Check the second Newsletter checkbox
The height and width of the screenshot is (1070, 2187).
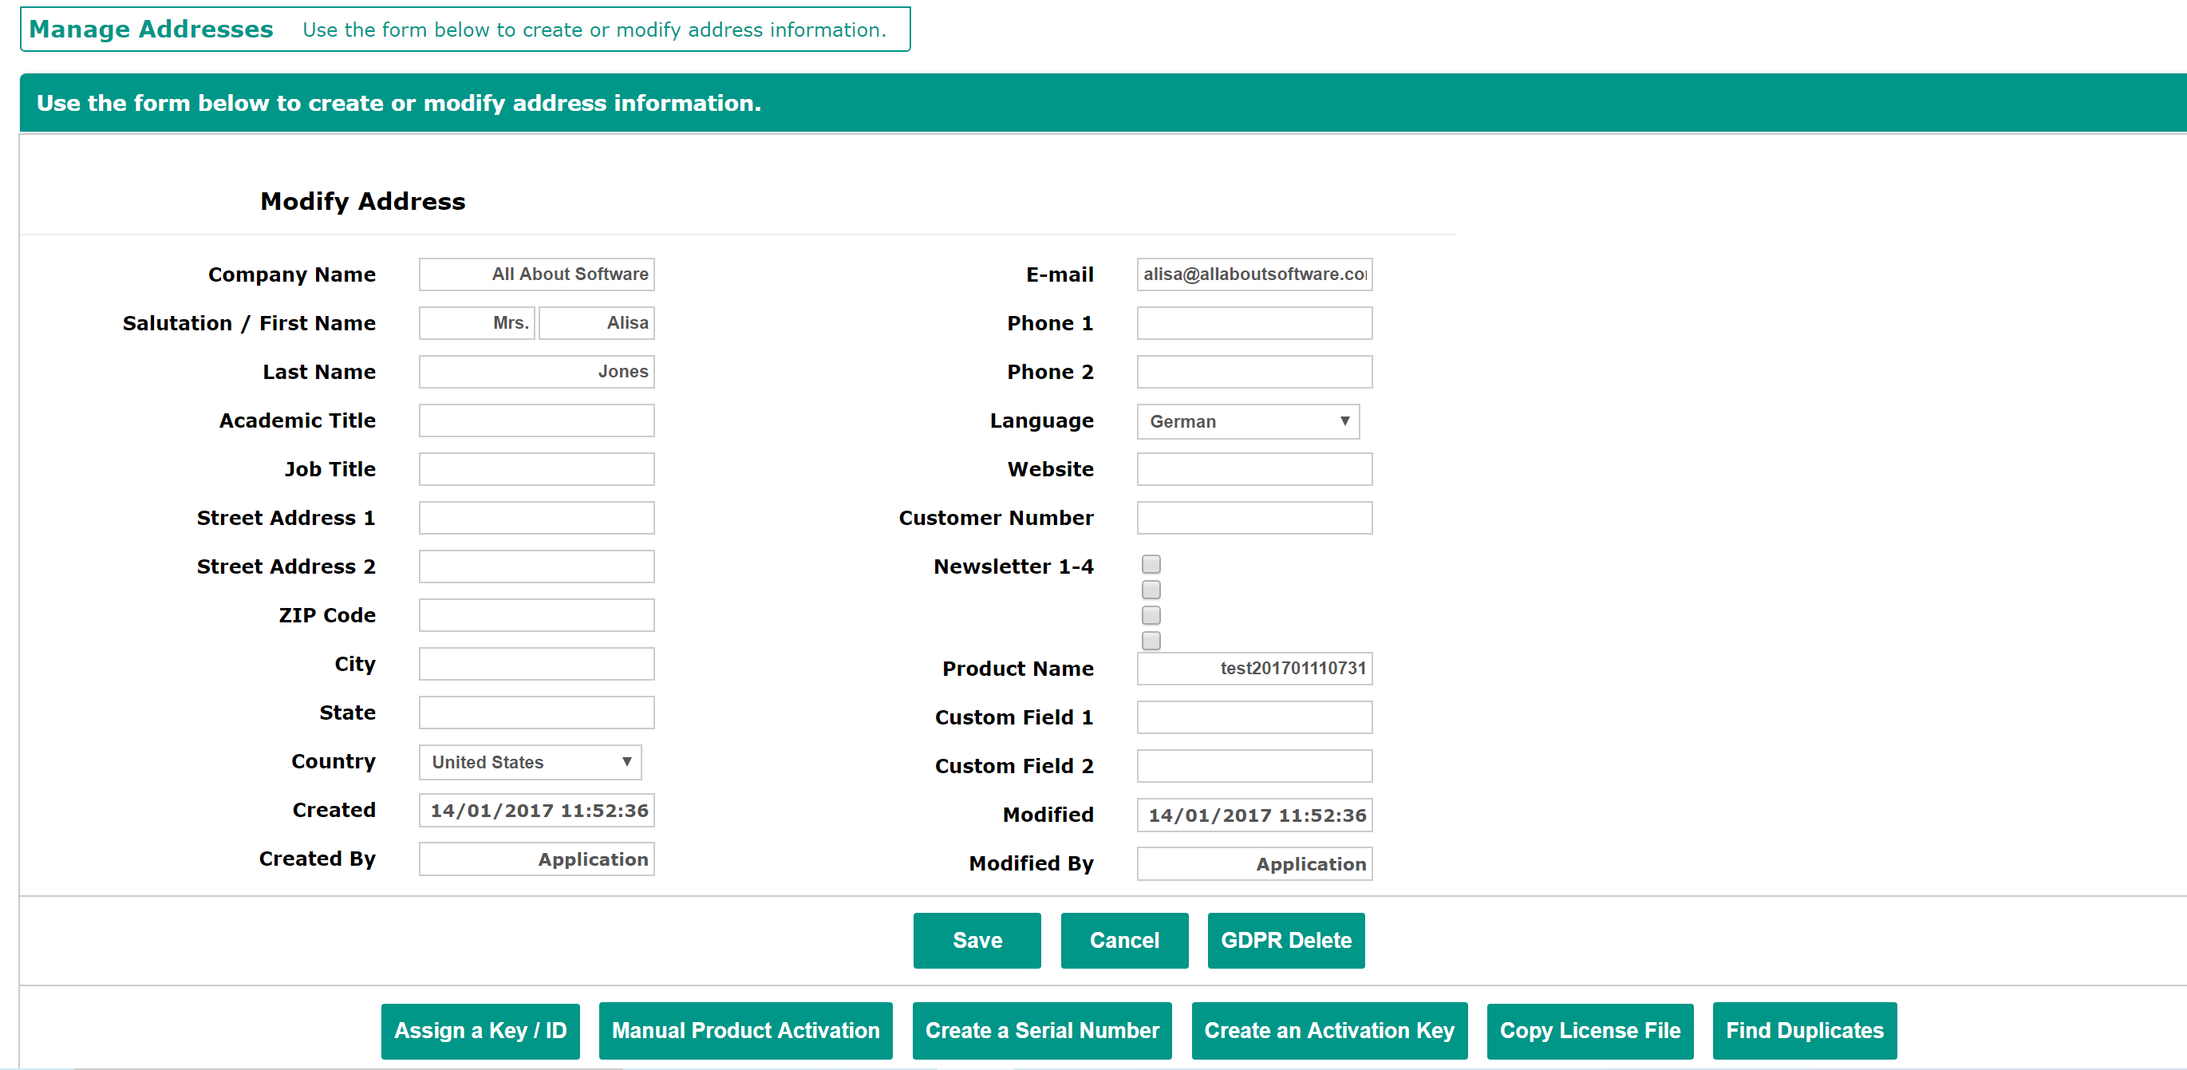click(1151, 590)
